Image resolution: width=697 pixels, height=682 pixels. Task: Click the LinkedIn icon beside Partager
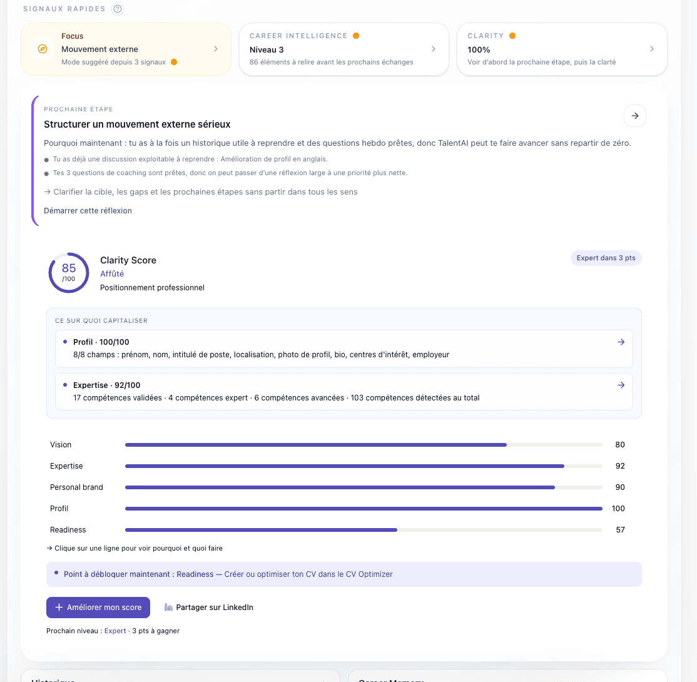click(x=168, y=608)
